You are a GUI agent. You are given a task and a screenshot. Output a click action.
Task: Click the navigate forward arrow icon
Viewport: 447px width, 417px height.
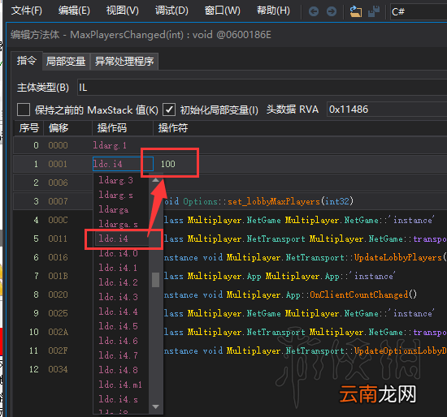pos(332,11)
